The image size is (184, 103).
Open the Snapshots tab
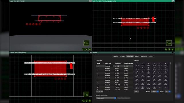click(x=144, y=56)
